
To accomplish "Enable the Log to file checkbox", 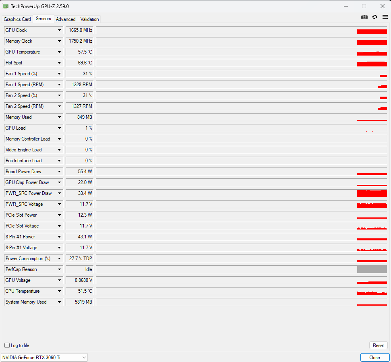I will click(x=7, y=345).
